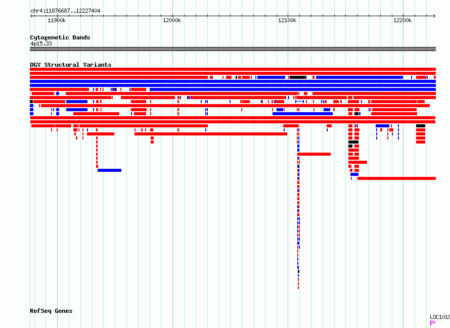This screenshot has height=328, width=450.
Task: Click the LOC1019 gene label
Action: tap(440, 317)
